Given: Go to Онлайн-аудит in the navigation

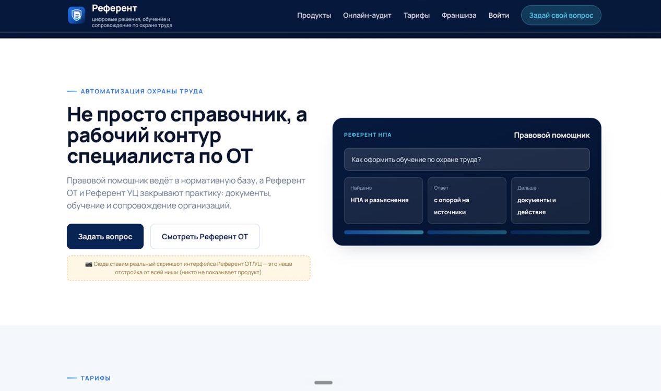Looking at the screenshot, I should (367, 15).
